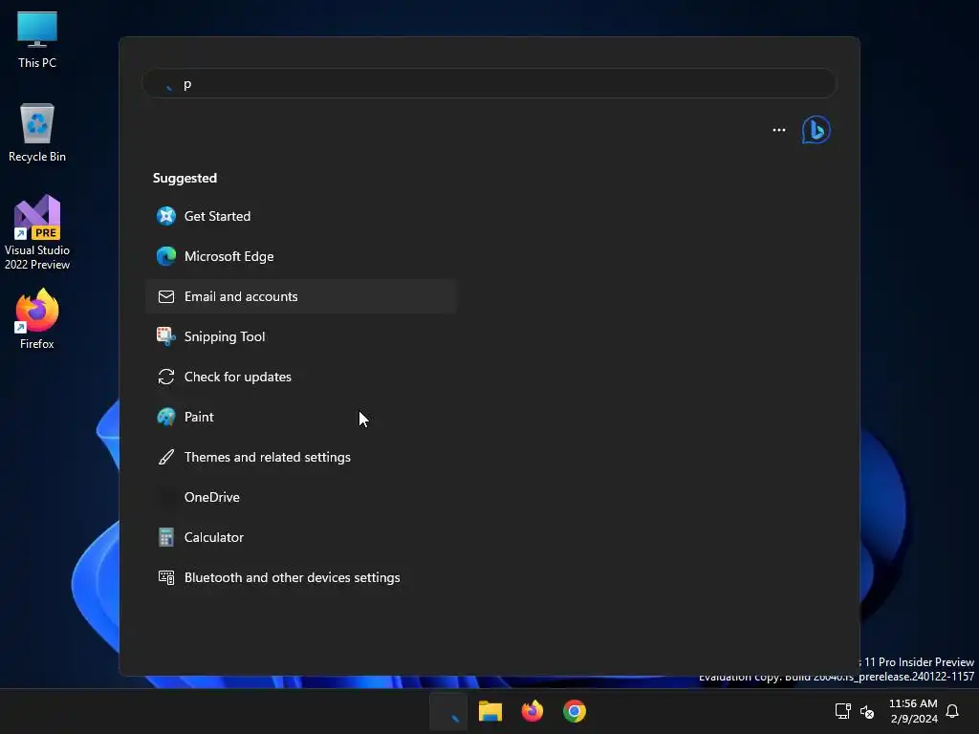Viewport: 979px width, 734px height.
Task: Choose 'Check for updates' from the suggestions
Action: pyautogui.click(x=301, y=377)
